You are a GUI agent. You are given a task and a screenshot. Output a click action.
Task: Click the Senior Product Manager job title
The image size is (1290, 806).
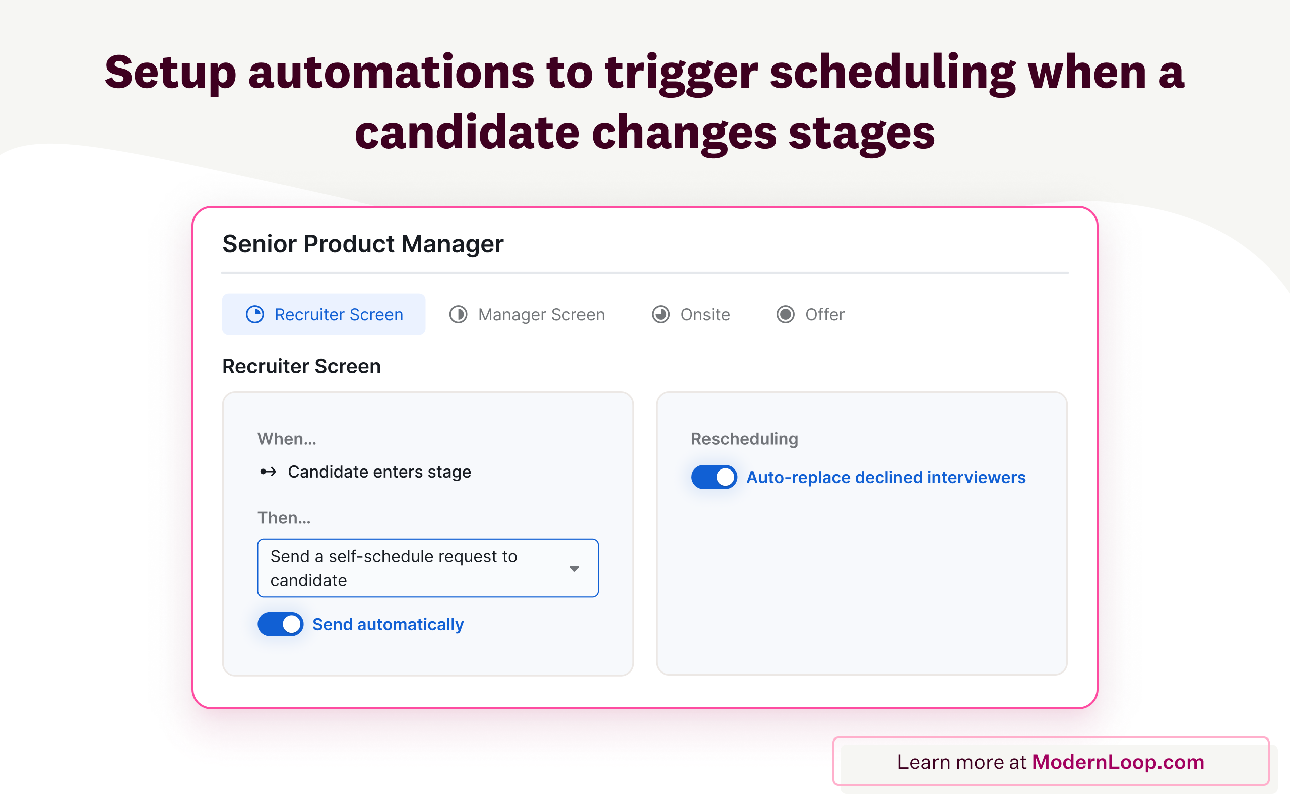click(x=362, y=244)
